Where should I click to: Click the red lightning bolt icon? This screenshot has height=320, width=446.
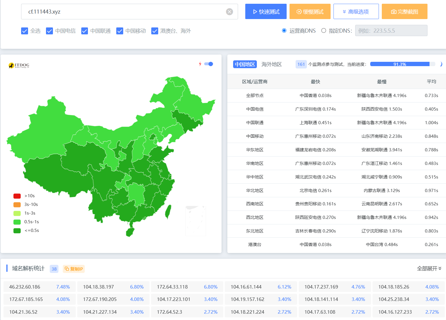click(200, 64)
